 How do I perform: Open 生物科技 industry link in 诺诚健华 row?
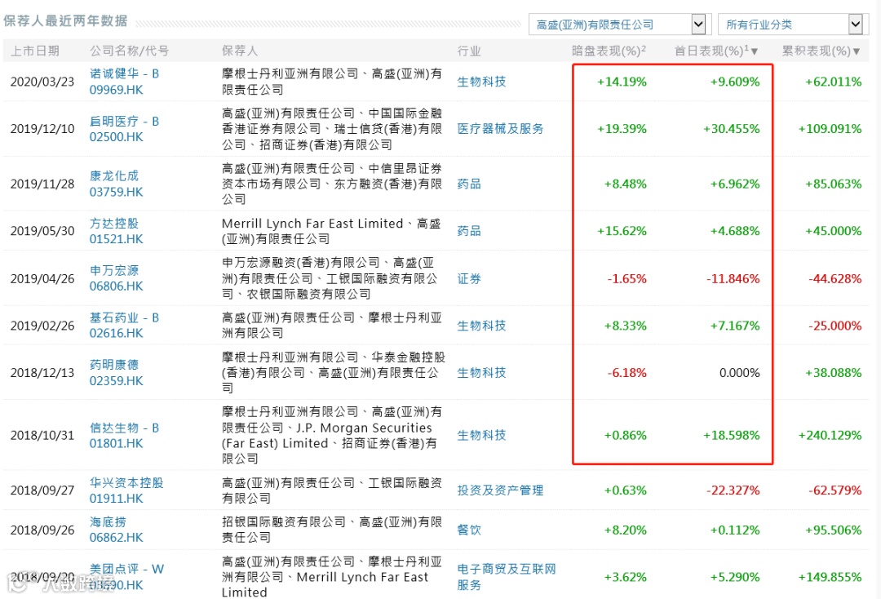(x=481, y=82)
